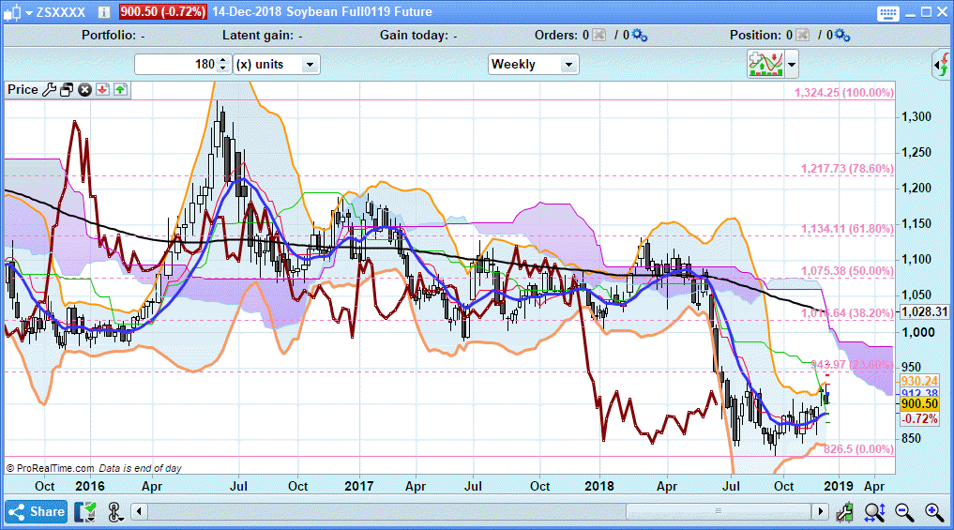Click the 2018 date axis label
This screenshot has width=954, height=530.
tap(599, 486)
